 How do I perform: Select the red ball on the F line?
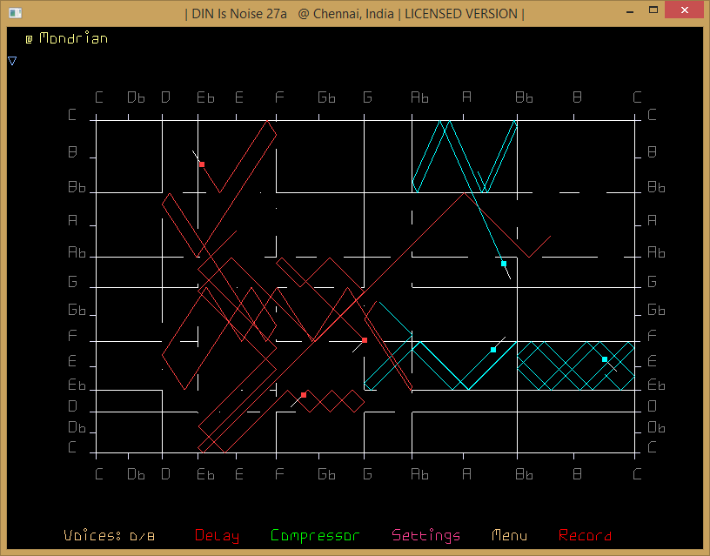point(365,340)
